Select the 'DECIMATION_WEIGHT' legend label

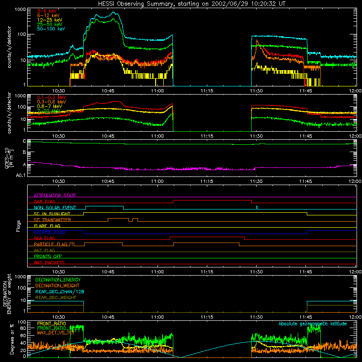point(57,286)
